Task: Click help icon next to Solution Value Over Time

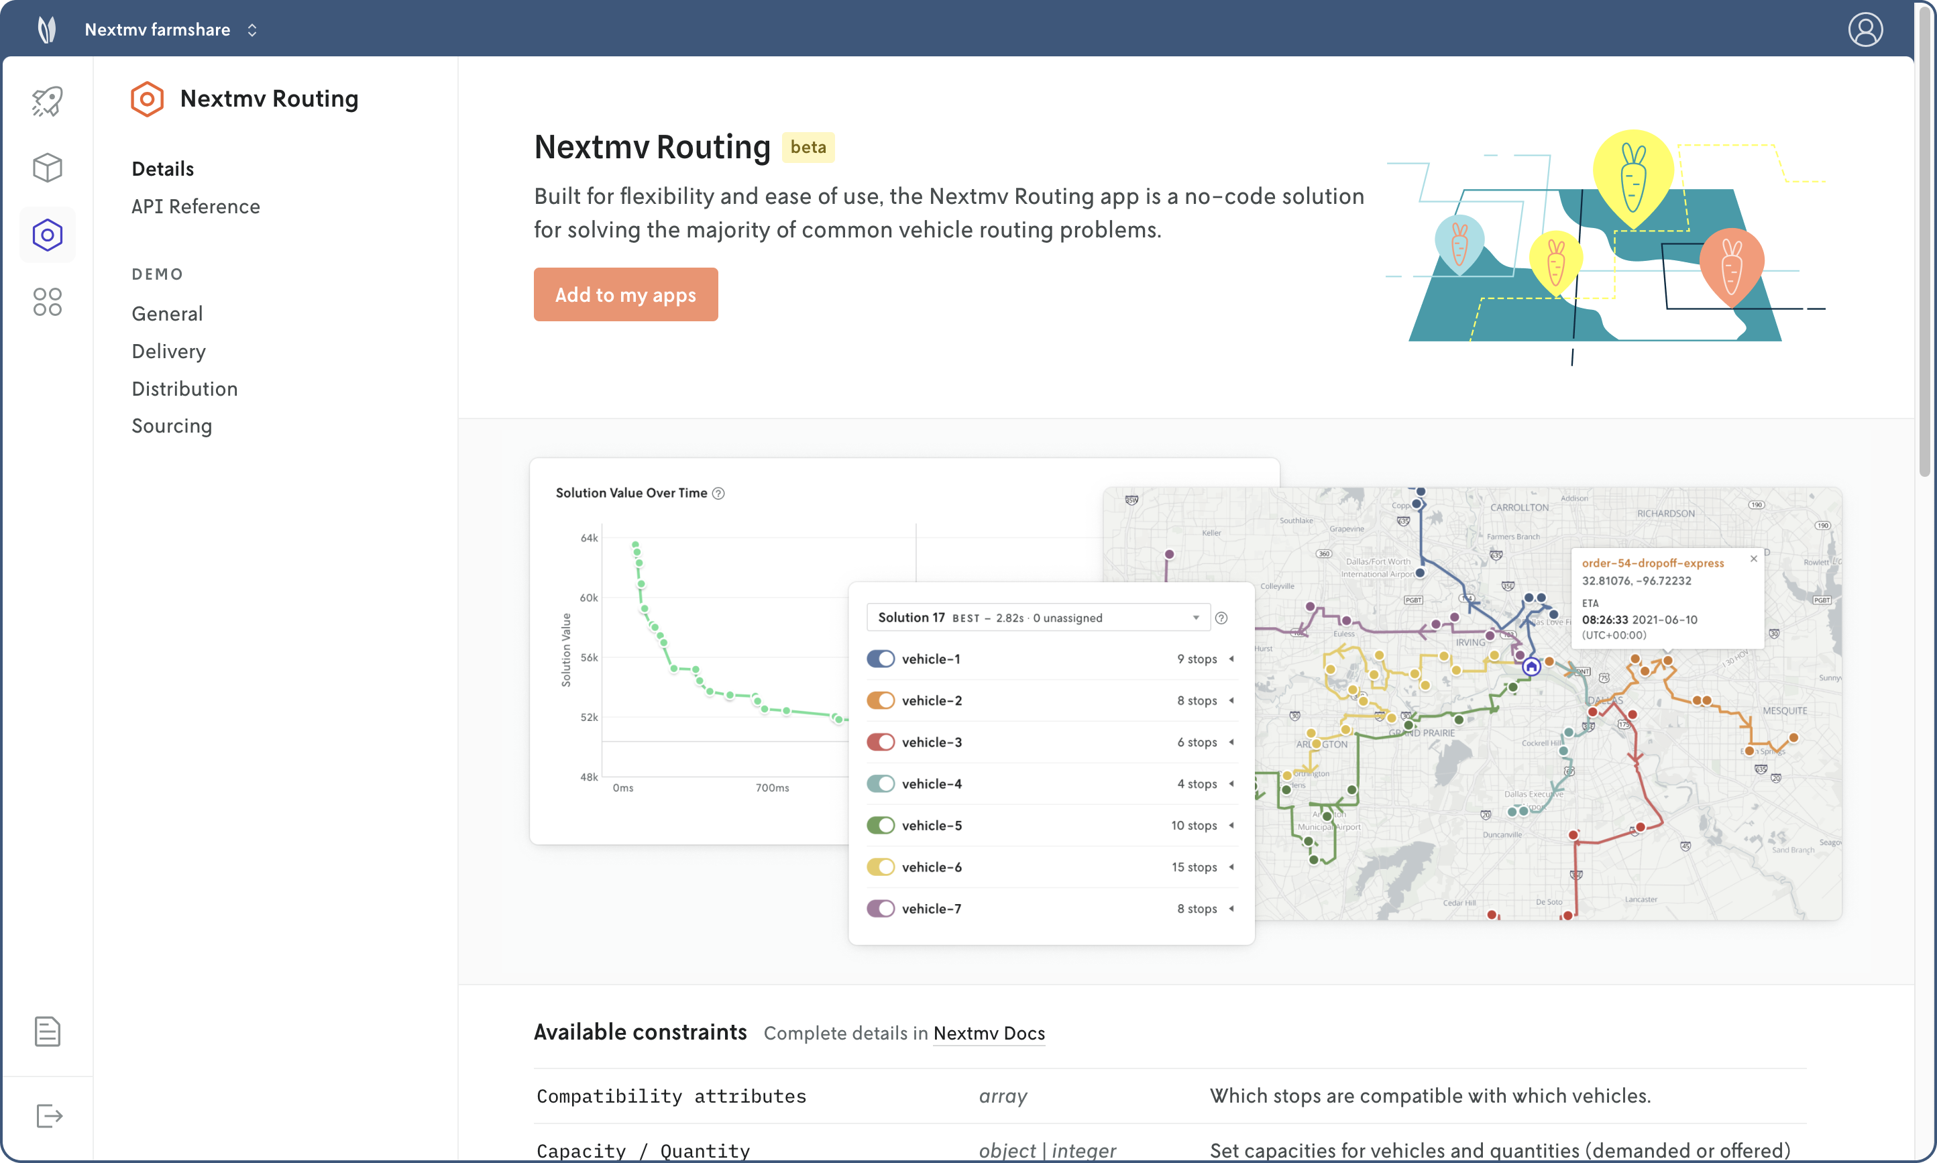Action: 718,493
